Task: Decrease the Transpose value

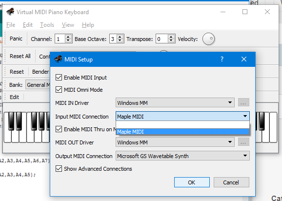Action: [171, 40]
